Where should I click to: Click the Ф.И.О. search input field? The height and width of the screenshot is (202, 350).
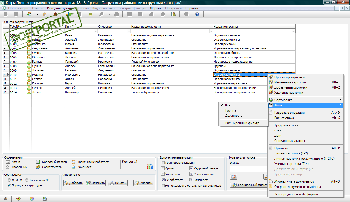pyautogui.click(x=248, y=169)
